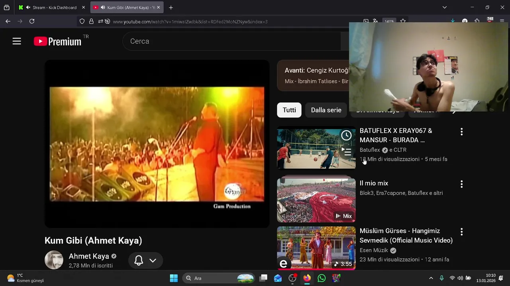Open the YouTube hamburger guide menu
Viewport: 510px width, 286px height.
(17, 41)
